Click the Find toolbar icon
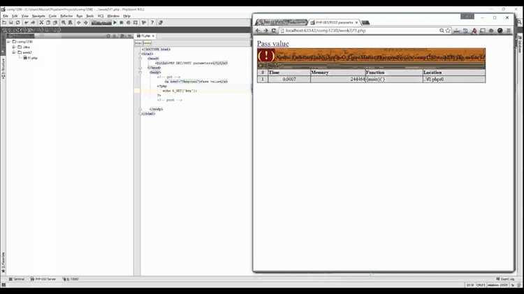The image size is (524, 294). tap(64, 22)
